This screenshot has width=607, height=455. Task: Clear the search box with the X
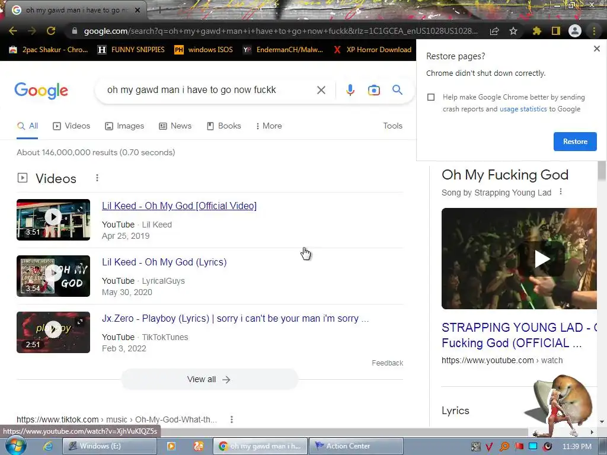pyautogui.click(x=321, y=90)
